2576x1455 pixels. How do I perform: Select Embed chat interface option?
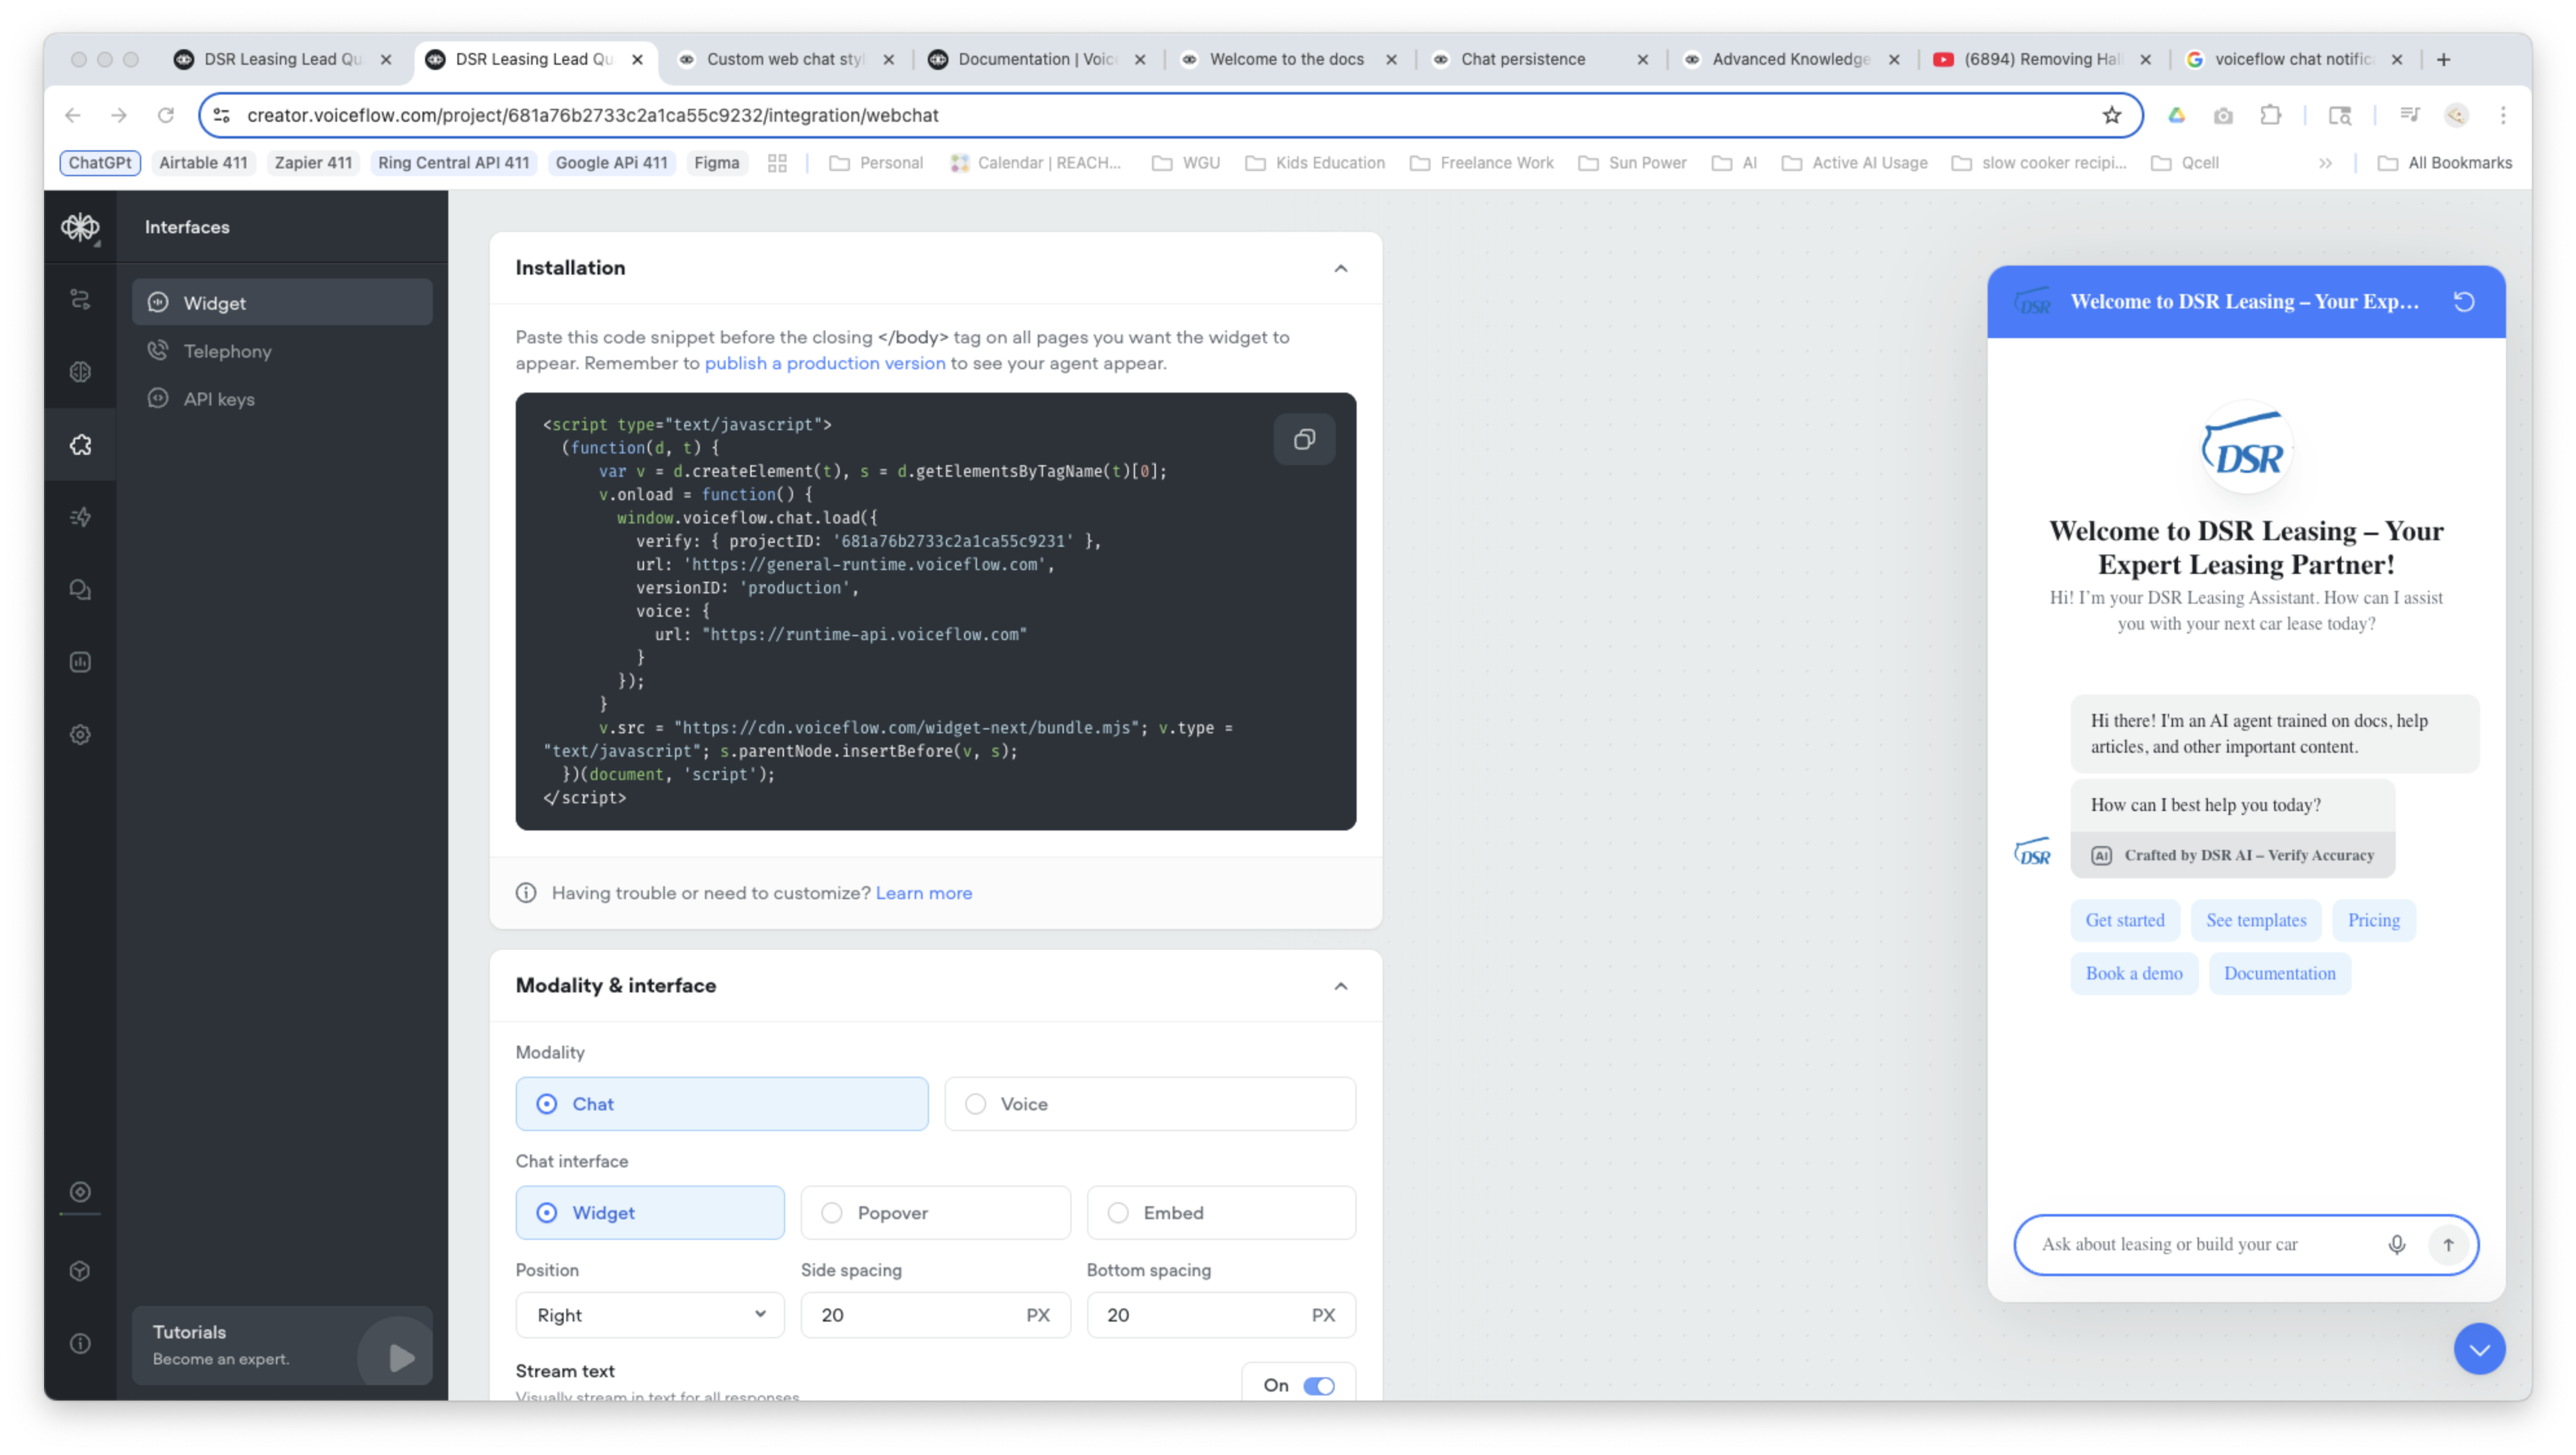pyautogui.click(x=1221, y=1212)
